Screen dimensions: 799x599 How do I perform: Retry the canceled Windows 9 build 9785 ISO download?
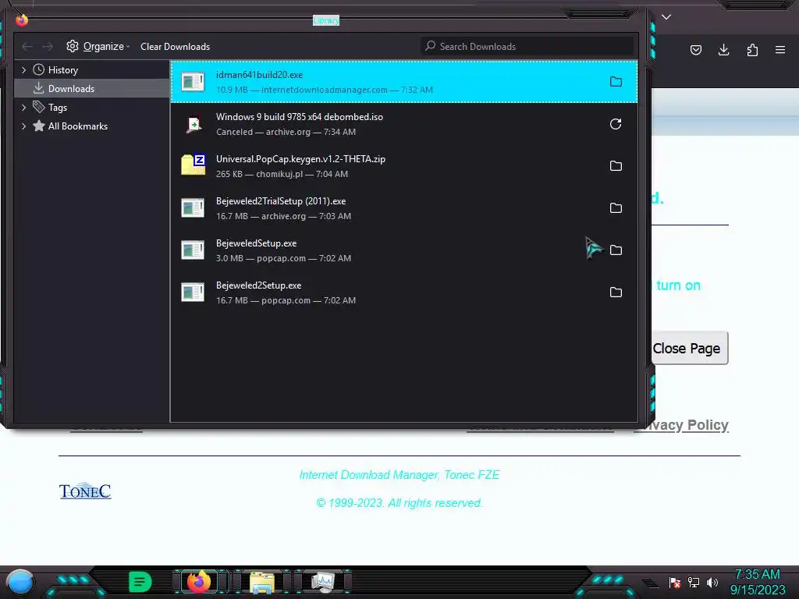616,124
